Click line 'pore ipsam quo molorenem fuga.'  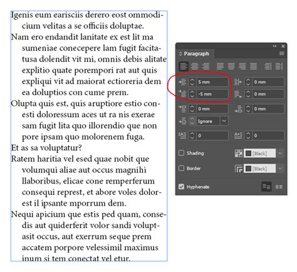click(83, 137)
